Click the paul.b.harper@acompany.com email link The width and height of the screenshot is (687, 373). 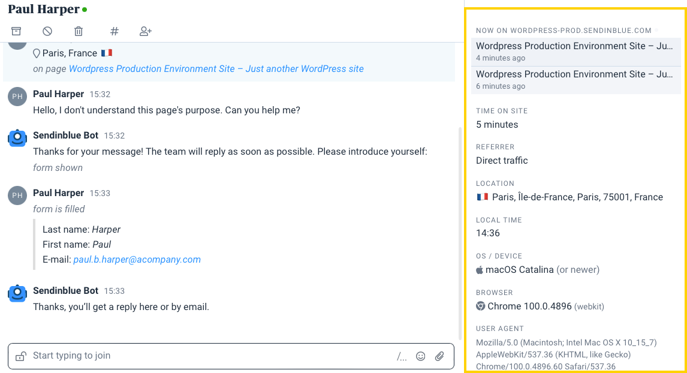[137, 260]
